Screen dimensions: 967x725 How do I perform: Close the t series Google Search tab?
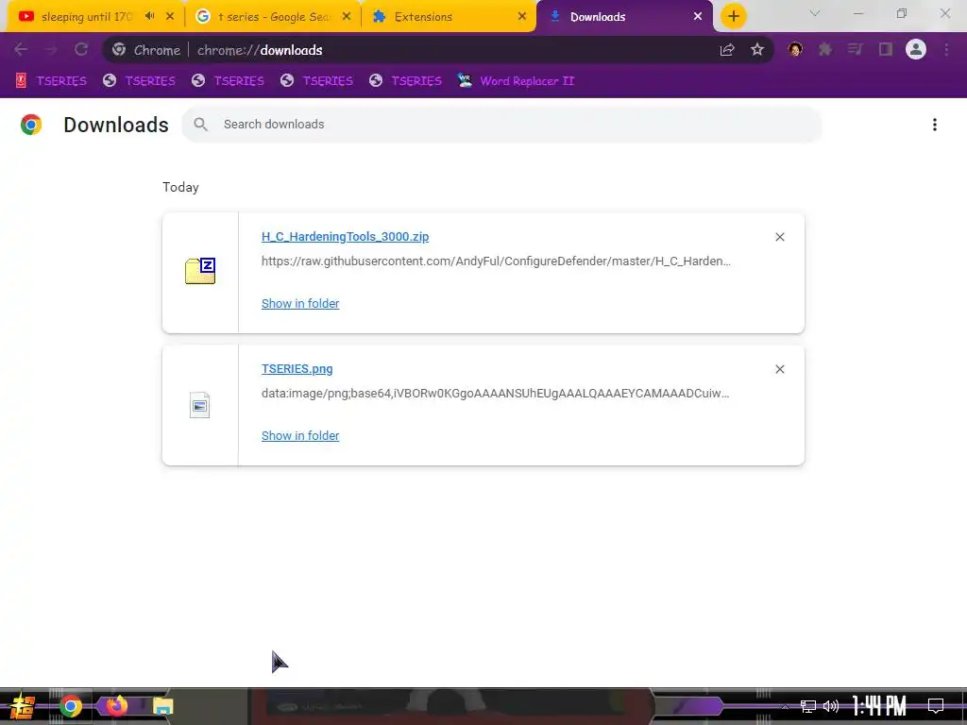click(347, 17)
